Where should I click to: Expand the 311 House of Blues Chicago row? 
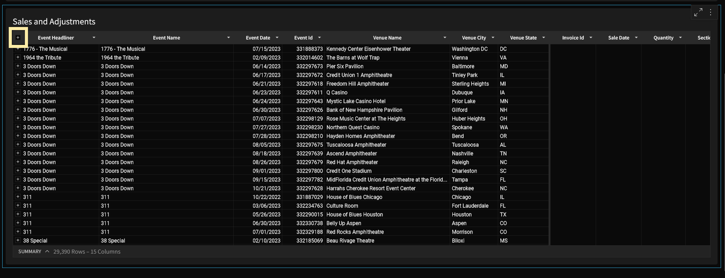click(18, 197)
